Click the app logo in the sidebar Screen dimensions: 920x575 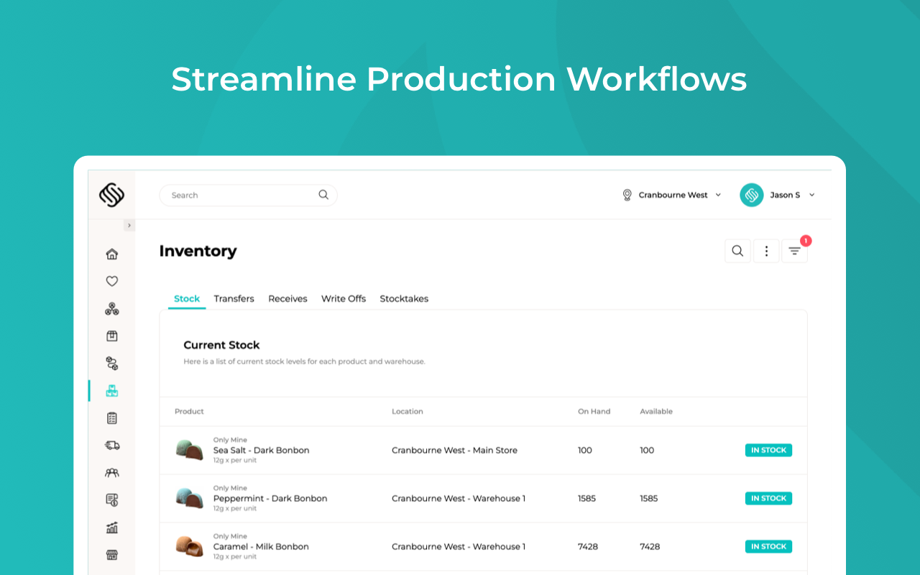[x=111, y=195]
